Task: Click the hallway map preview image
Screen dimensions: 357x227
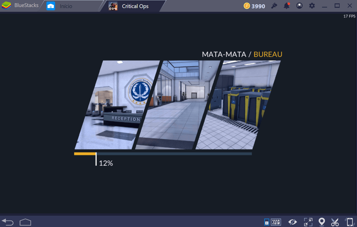Action: pyautogui.click(x=178, y=105)
